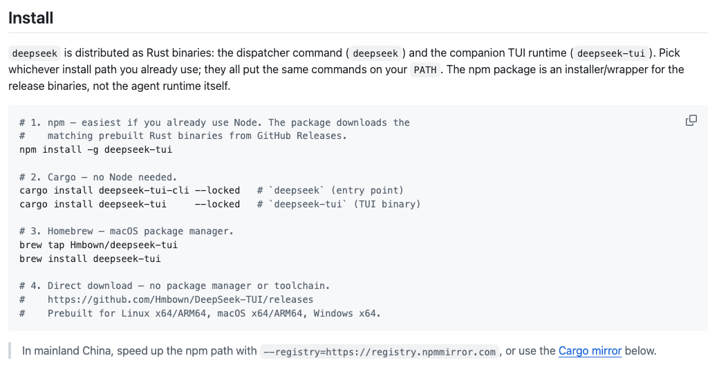
Task: Click the '# 3. Homebrew' comment line
Action: 127,232
